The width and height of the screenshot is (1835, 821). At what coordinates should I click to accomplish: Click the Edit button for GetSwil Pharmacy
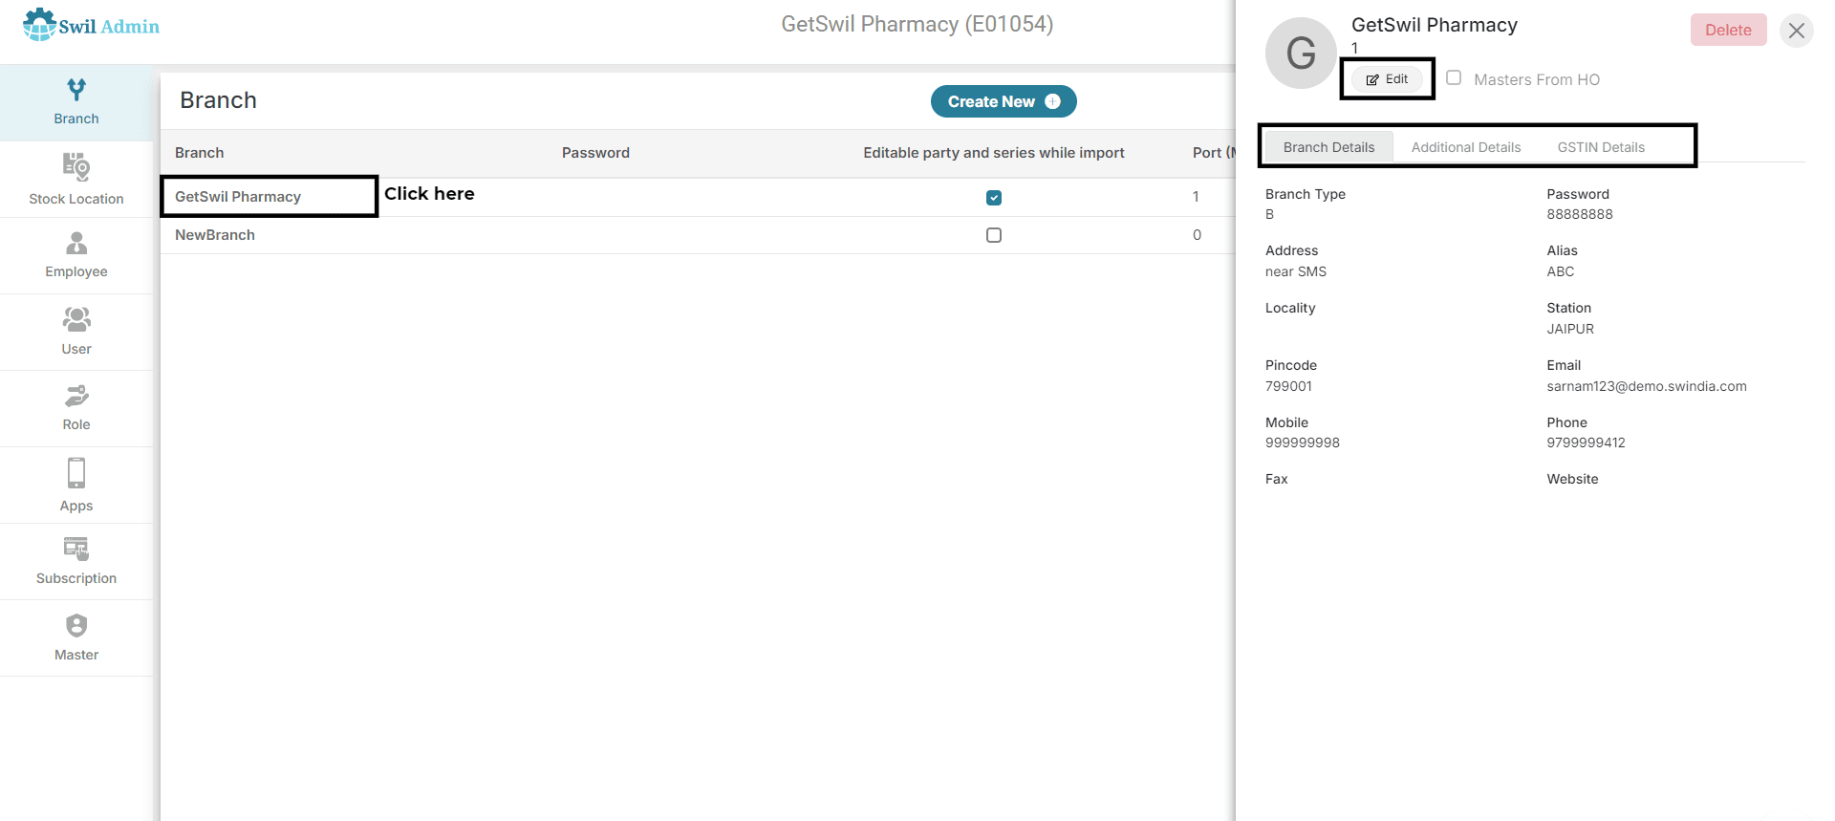point(1387,79)
